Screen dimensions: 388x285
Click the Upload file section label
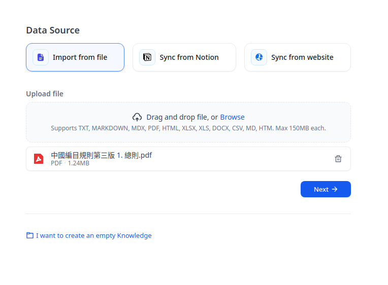[x=45, y=94]
